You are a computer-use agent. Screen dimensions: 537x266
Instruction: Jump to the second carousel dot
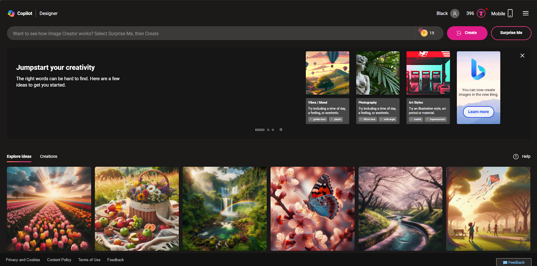[x=268, y=130]
